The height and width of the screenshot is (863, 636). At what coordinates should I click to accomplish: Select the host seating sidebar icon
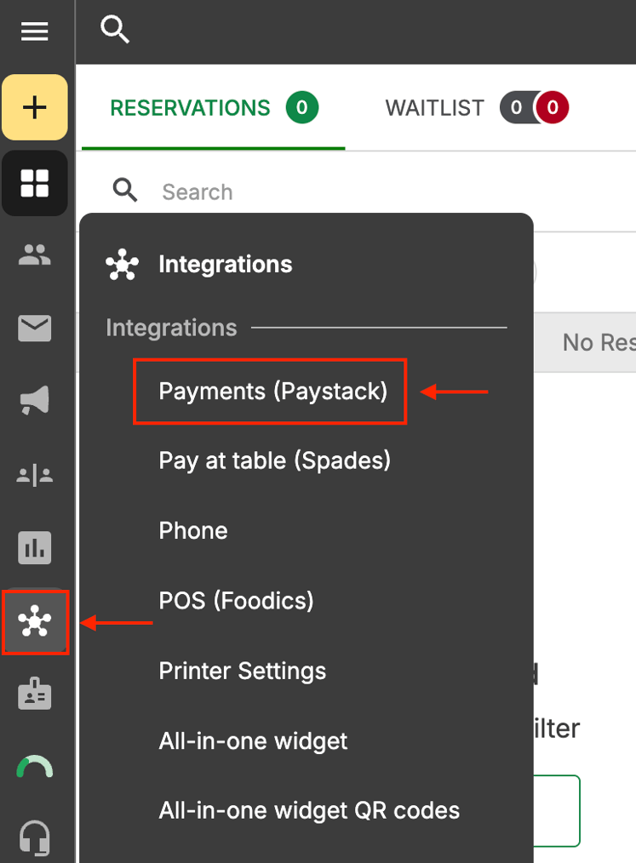coord(34,475)
